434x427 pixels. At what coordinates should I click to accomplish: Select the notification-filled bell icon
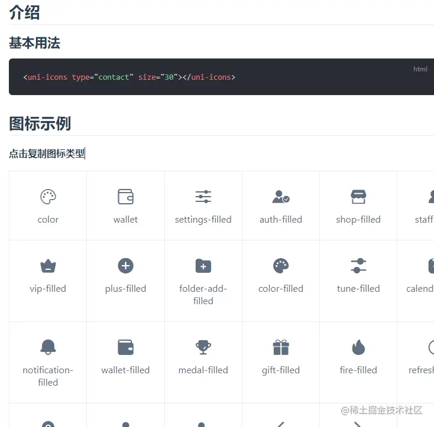[x=48, y=347]
